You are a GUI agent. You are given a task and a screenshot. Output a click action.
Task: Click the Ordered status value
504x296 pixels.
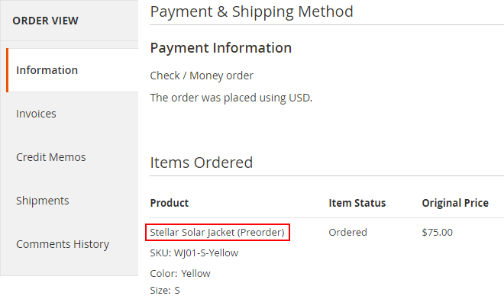pos(347,232)
